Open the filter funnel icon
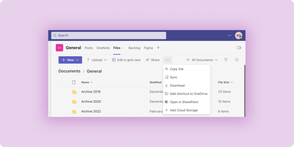 [226, 60]
